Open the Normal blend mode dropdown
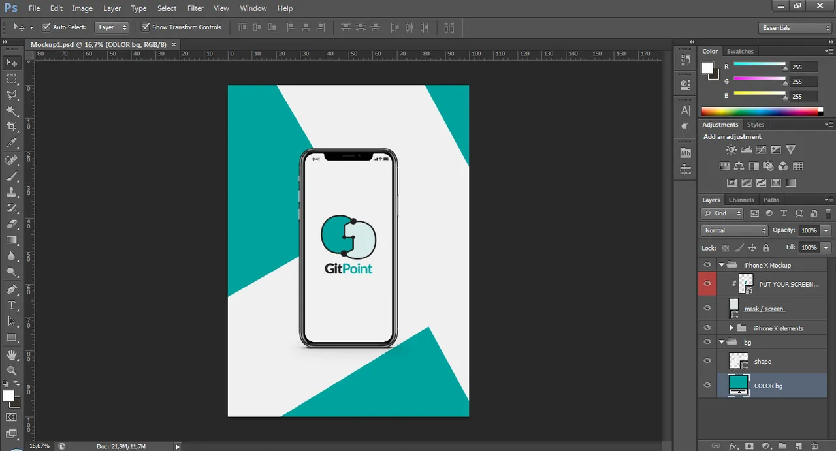 [x=735, y=230]
